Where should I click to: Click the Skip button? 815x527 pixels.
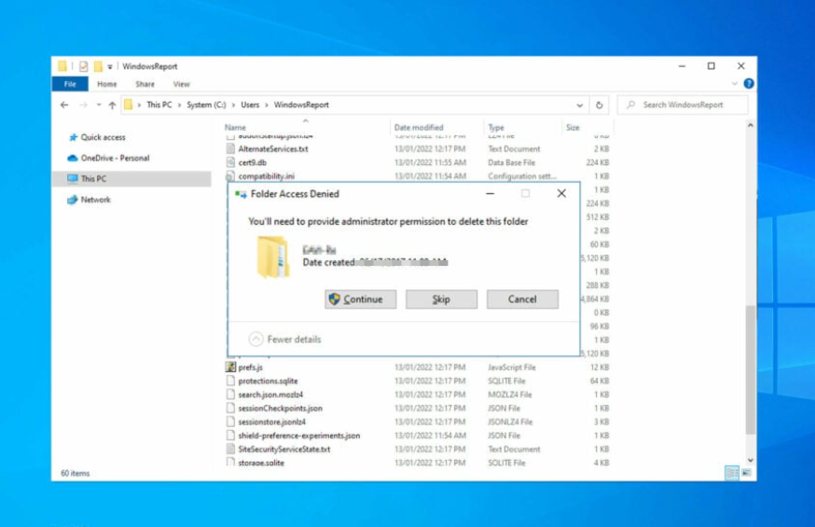coord(441,299)
